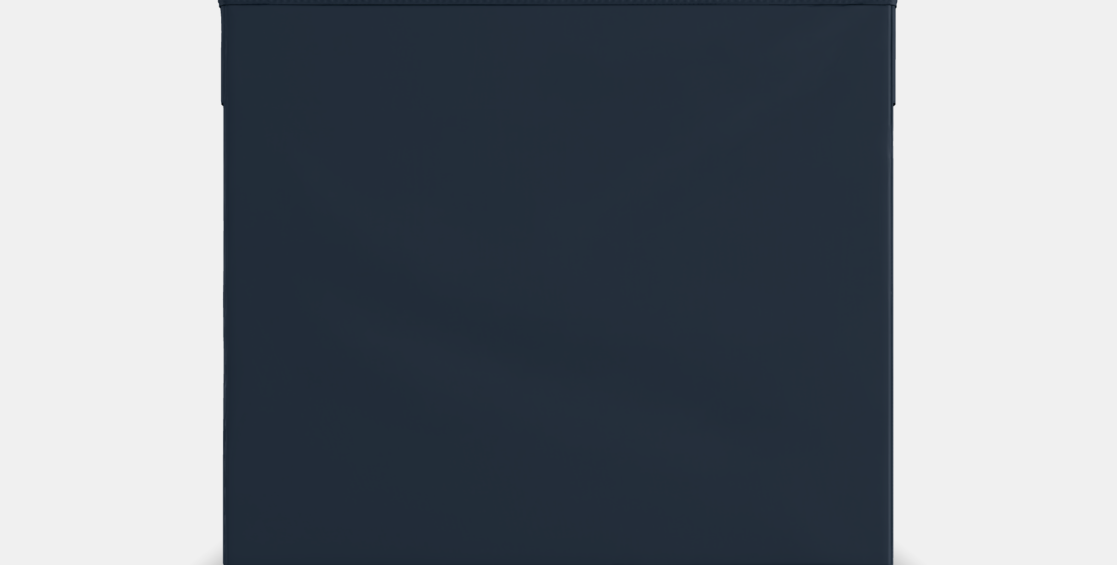Select the product image of navy box
Image resolution: width=1117 pixels, height=565 pixels.
[558, 283]
